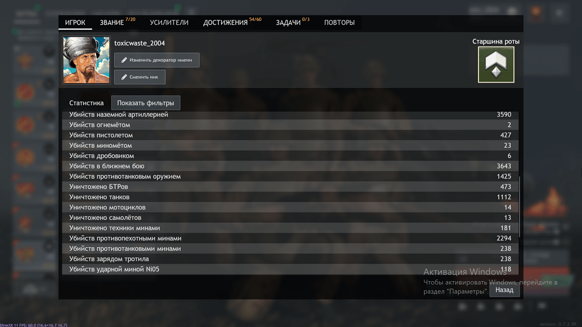Click pencil icon on Сменить ник

[124, 77]
